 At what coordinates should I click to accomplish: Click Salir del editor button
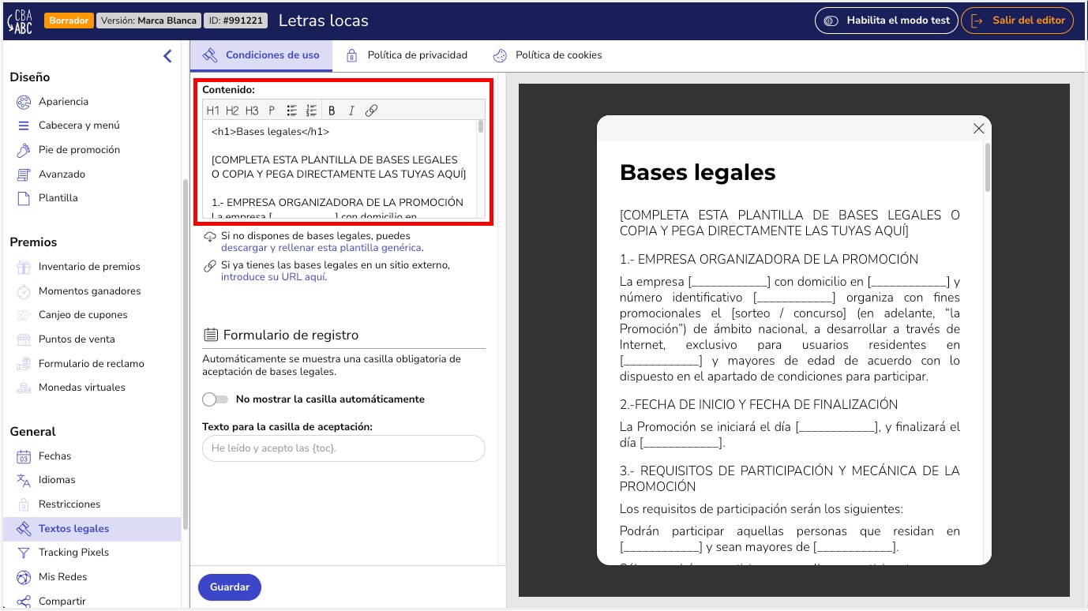tap(1019, 21)
